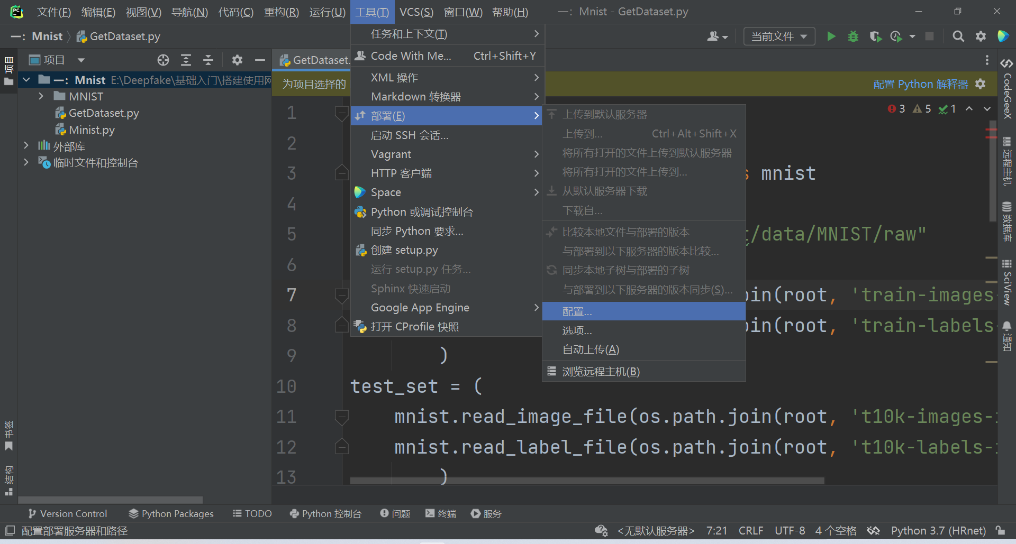This screenshot has width=1016, height=544.
Task: Select opened file locate target icon
Action: point(163,60)
